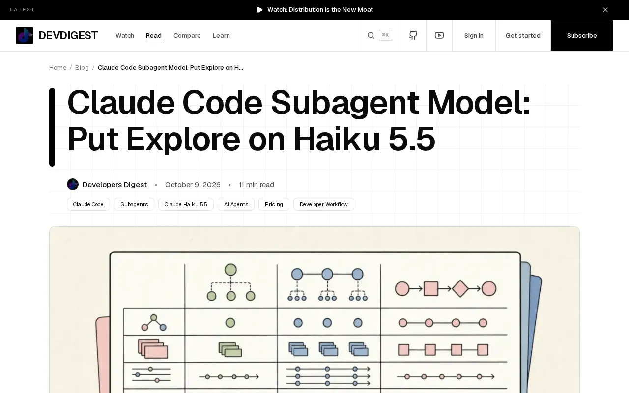Select the Subagents tag
Viewport: 629px width, 393px height.
coord(134,204)
